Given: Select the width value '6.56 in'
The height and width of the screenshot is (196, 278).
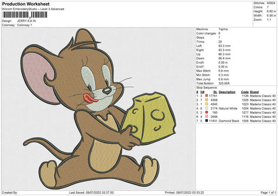Looking at the screenshot, I should click(271, 16).
